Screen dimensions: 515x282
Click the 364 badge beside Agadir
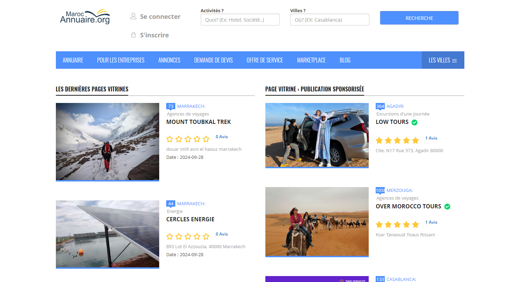[380, 106]
